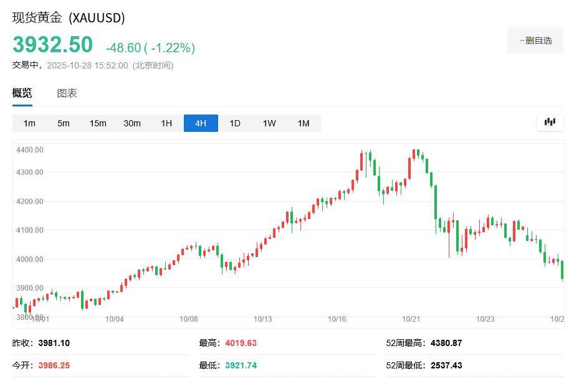Viewport: 574px width, 379px height.
Task: Click the current price 3932.50
Action: (x=52, y=45)
